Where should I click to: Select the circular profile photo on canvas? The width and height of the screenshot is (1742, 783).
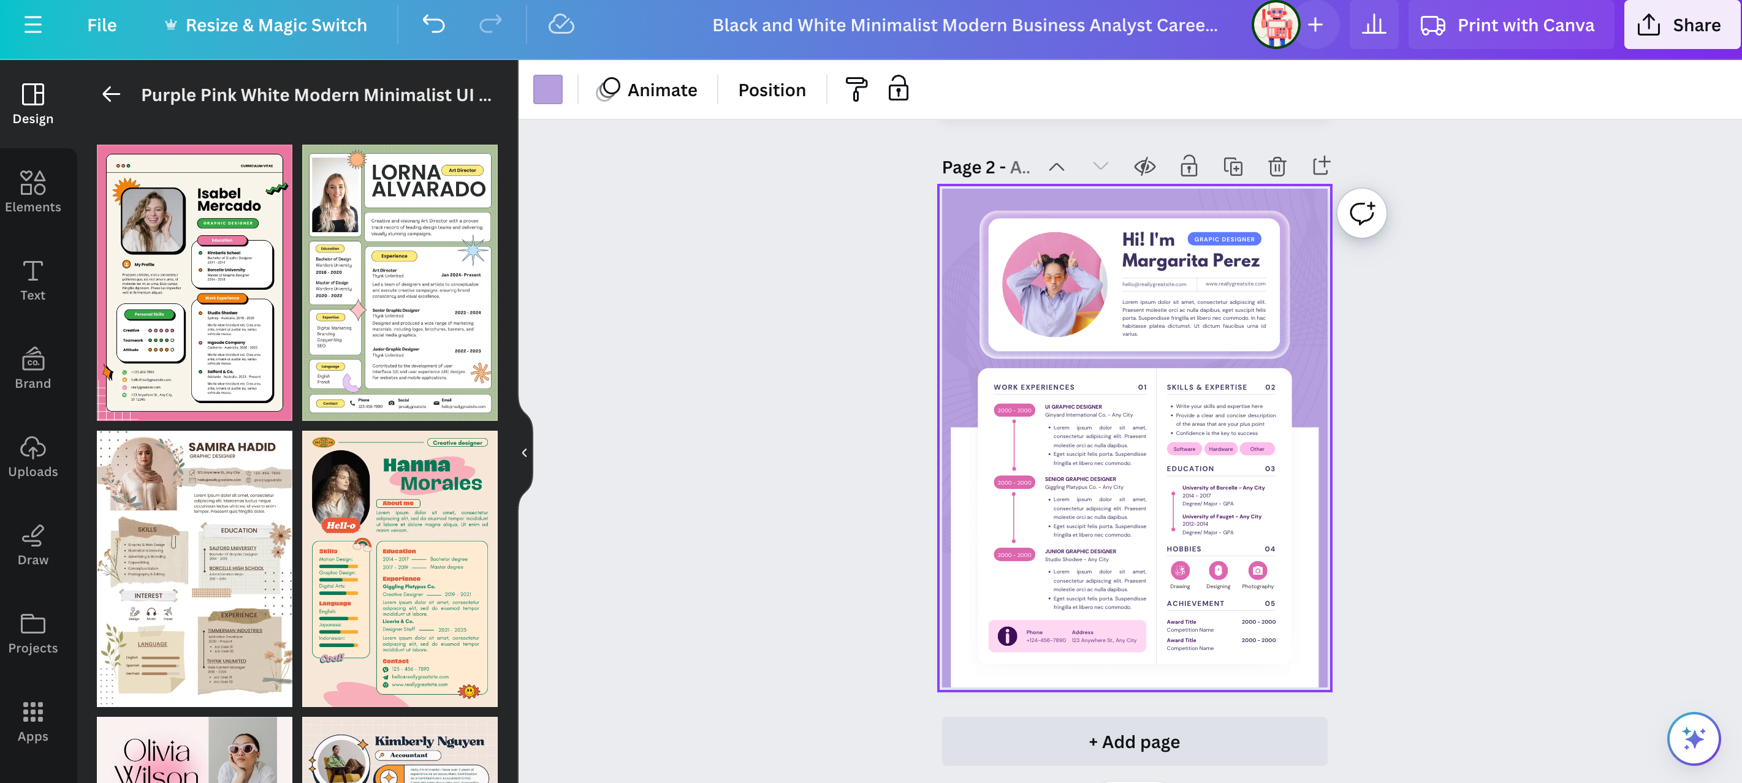(1054, 284)
